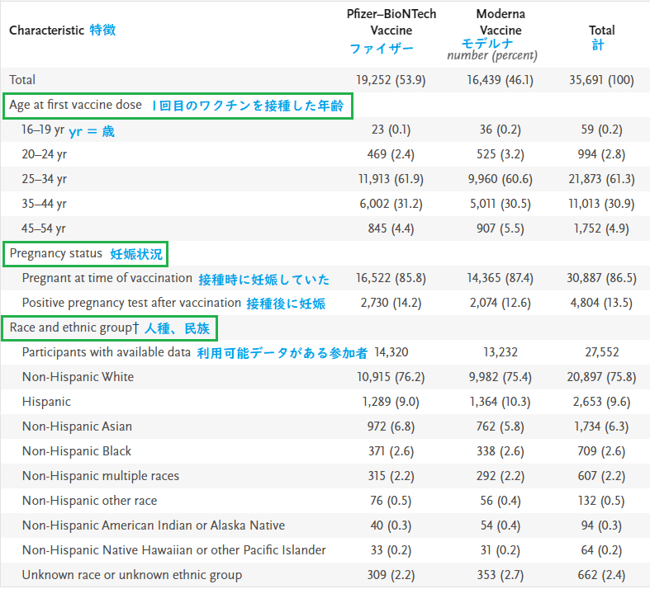Click the '35–44 yr' row label
This screenshot has height=589, width=650.
coord(44,204)
